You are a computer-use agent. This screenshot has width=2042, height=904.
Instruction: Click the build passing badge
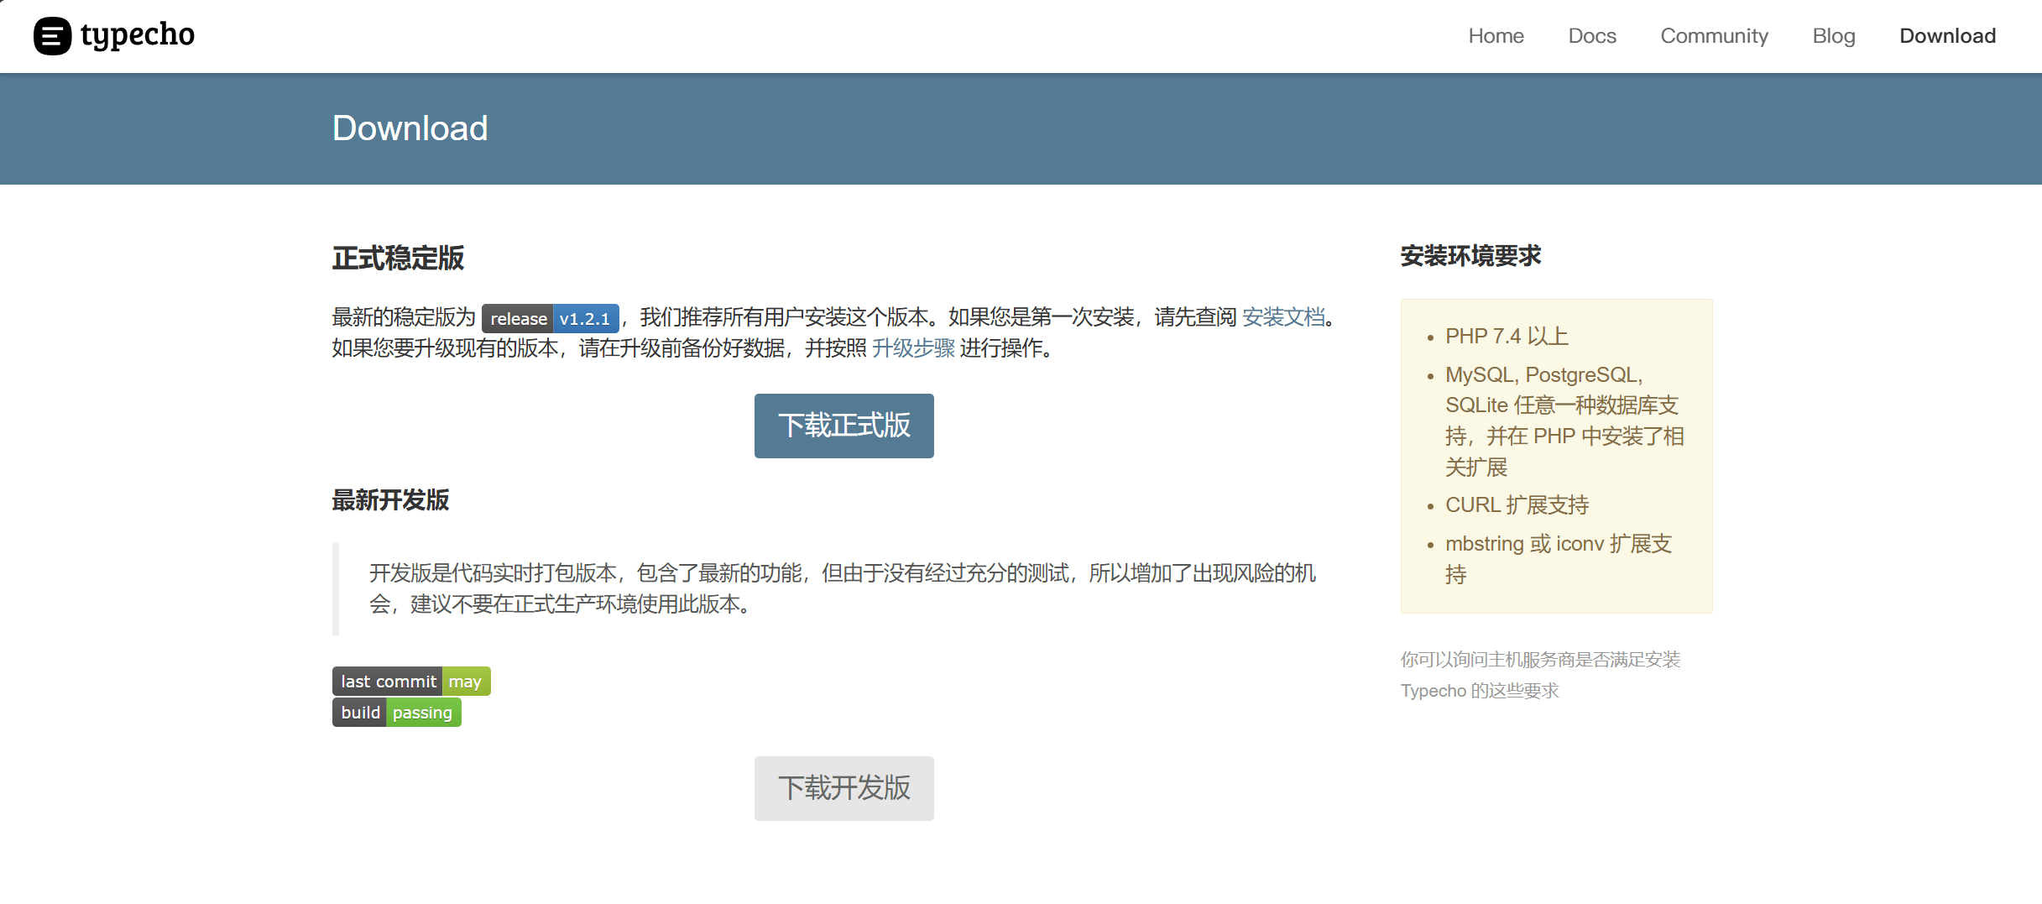396,713
